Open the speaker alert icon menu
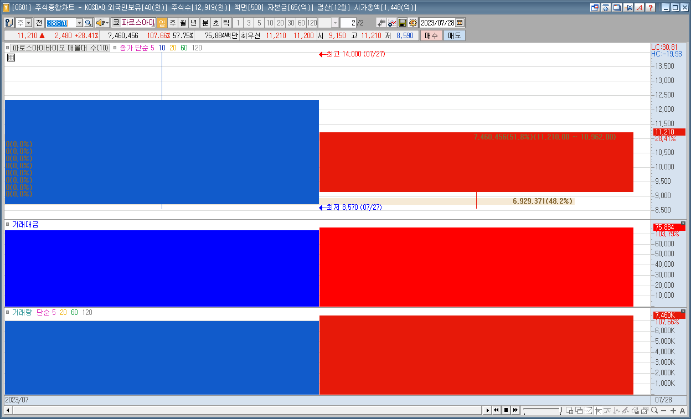The height and width of the screenshot is (419, 691). (x=102, y=23)
